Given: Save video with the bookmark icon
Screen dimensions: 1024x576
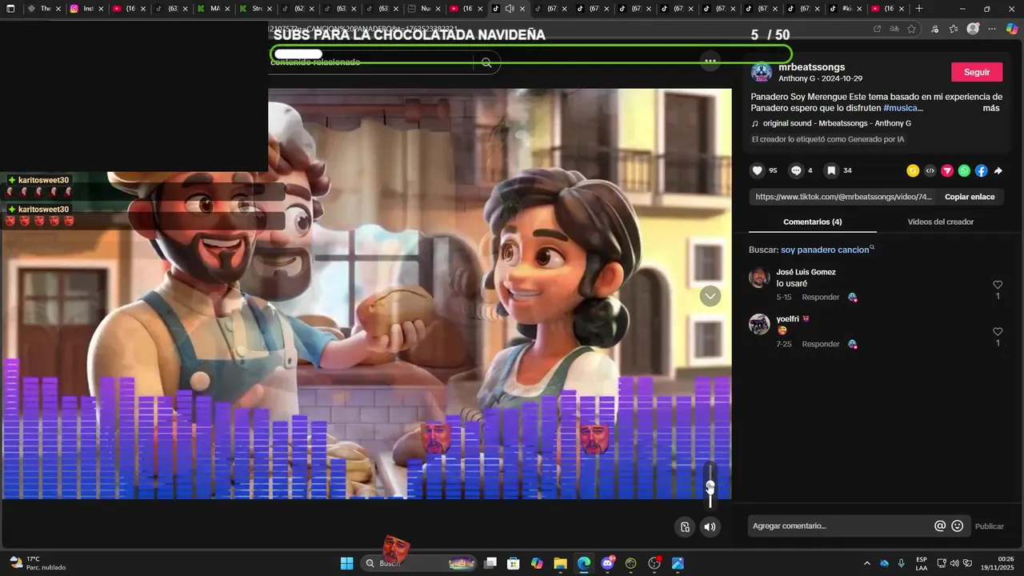Looking at the screenshot, I should pyautogui.click(x=831, y=170).
